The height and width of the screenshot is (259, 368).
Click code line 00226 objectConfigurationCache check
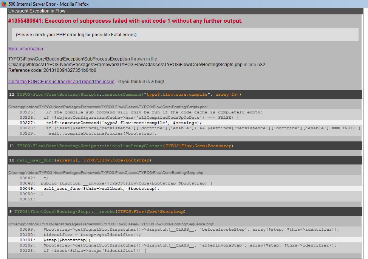pos(185,118)
